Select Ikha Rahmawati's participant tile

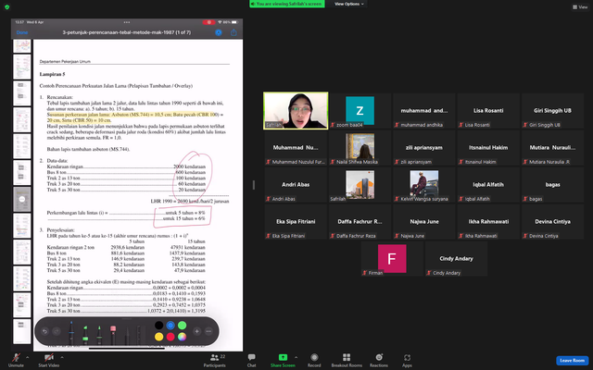[x=488, y=222]
